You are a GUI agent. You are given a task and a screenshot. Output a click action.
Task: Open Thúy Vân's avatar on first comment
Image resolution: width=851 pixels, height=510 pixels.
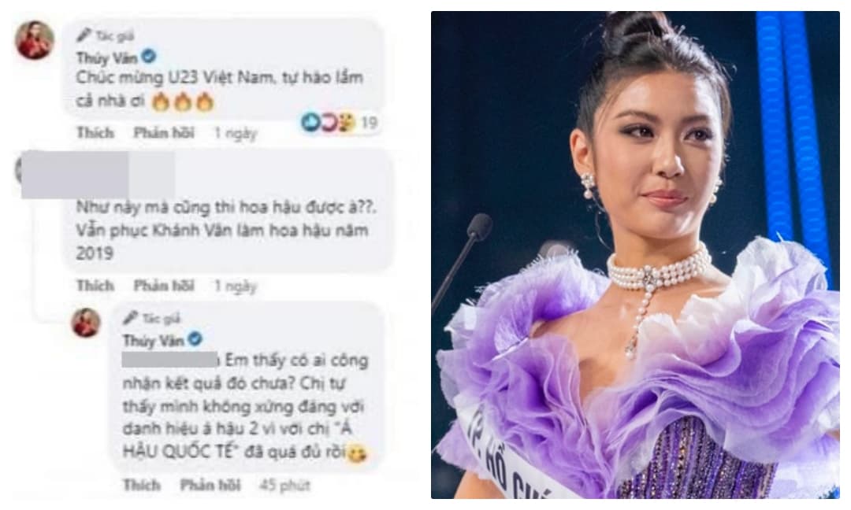click(35, 39)
